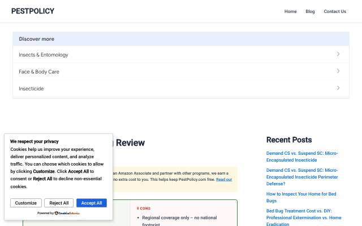Open Face & Body Care suggestion

[181, 72]
